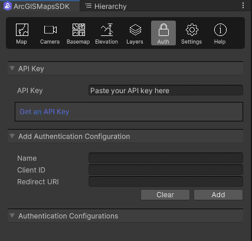Click the Add button

pyautogui.click(x=218, y=194)
